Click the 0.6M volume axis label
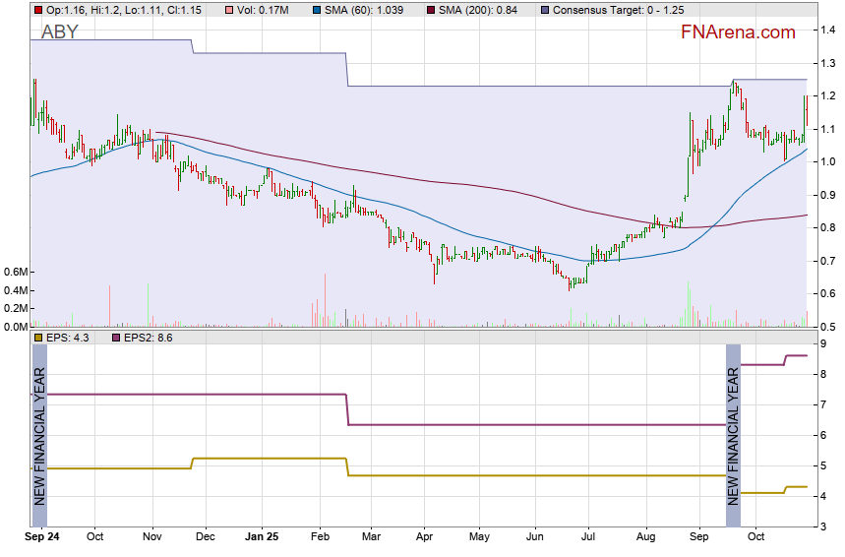The height and width of the screenshot is (557, 845). point(15,272)
